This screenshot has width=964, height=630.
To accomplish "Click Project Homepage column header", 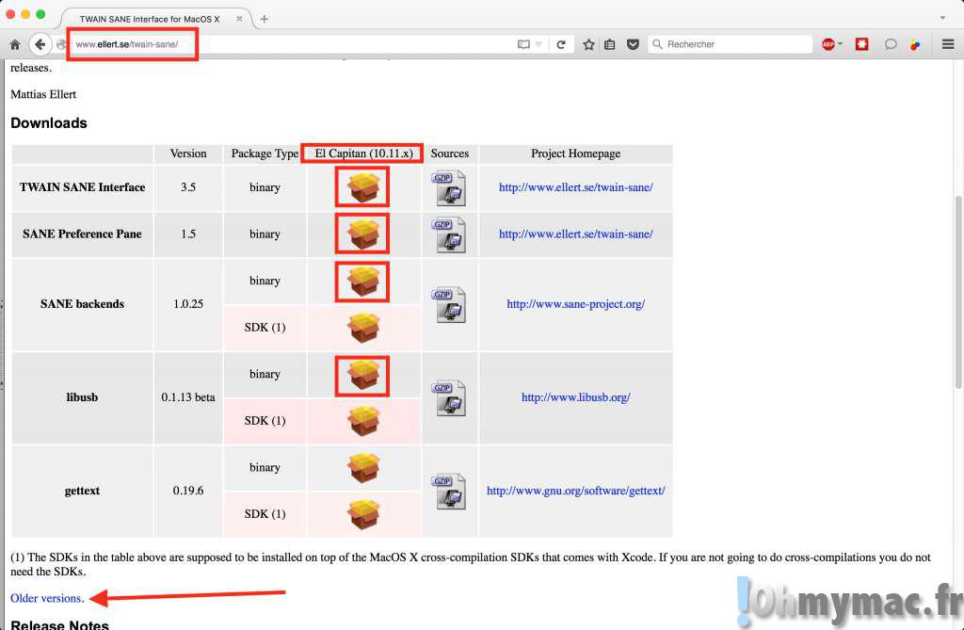I will pyautogui.click(x=575, y=153).
